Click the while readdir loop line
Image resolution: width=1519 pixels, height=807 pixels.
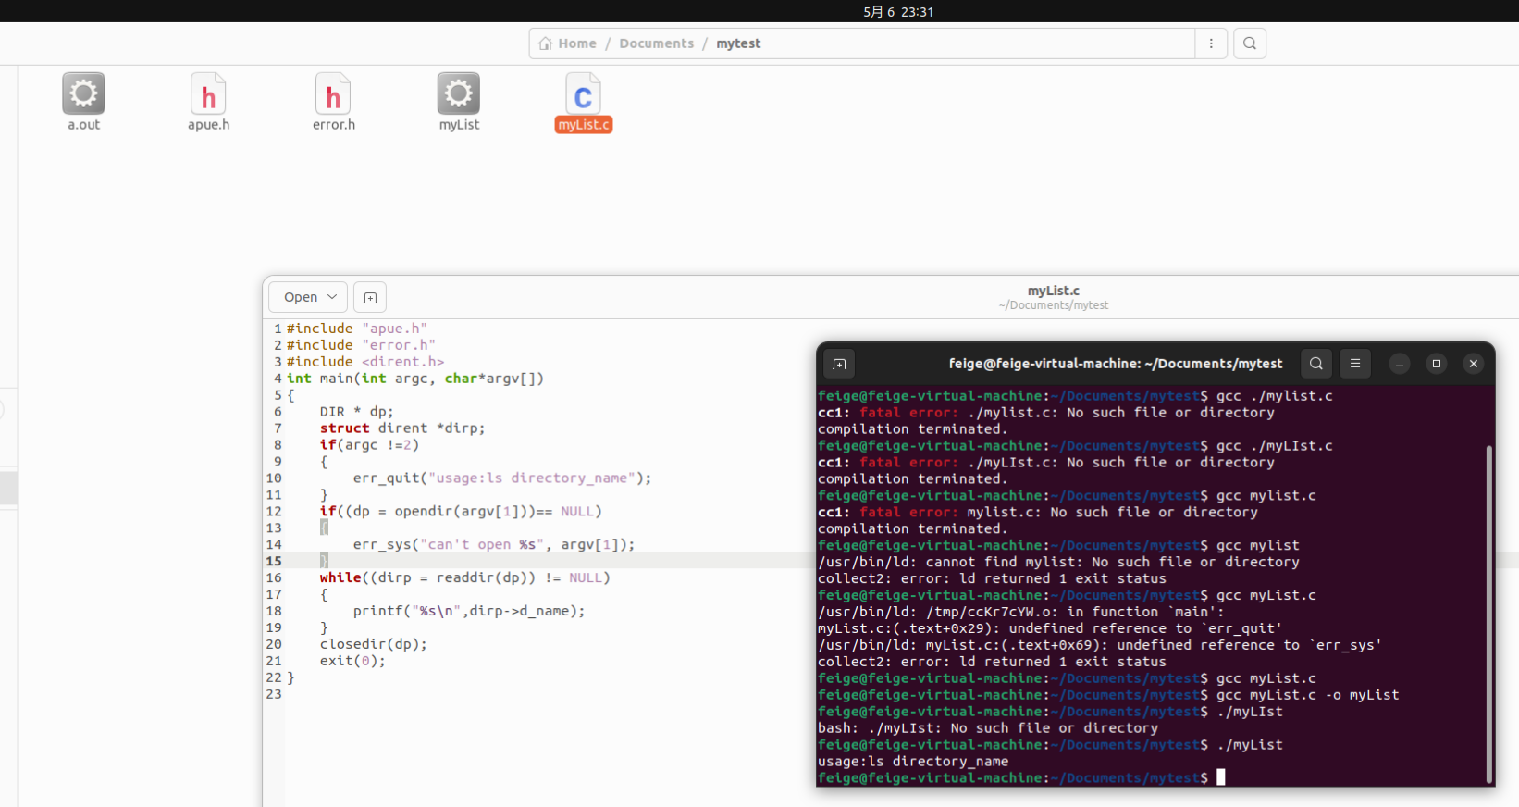(x=464, y=578)
